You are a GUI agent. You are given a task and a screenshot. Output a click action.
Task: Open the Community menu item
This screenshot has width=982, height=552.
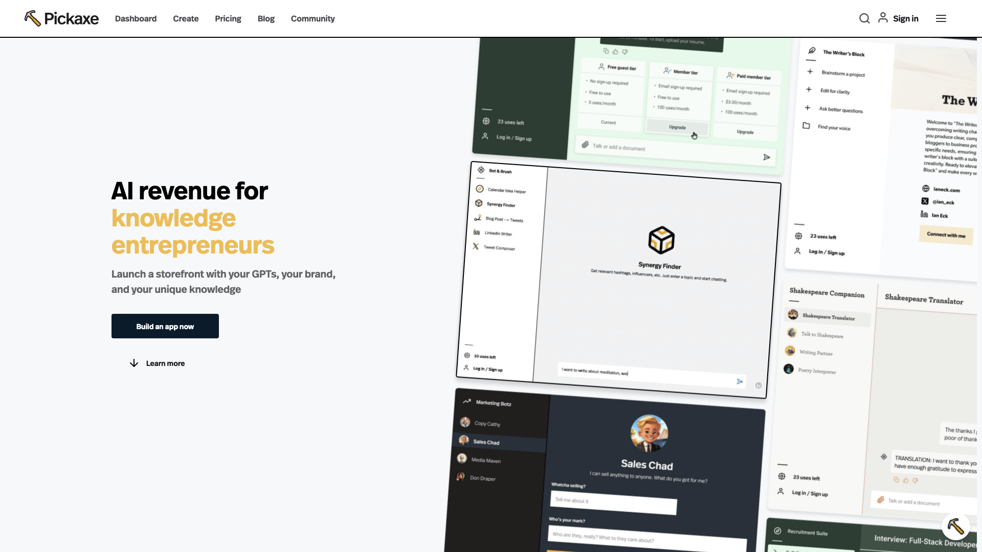(313, 18)
